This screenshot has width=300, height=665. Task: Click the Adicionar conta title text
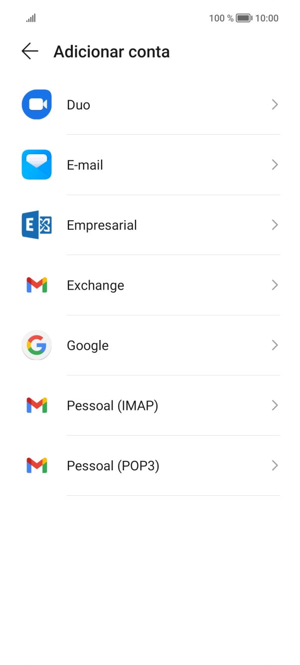coord(112,51)
